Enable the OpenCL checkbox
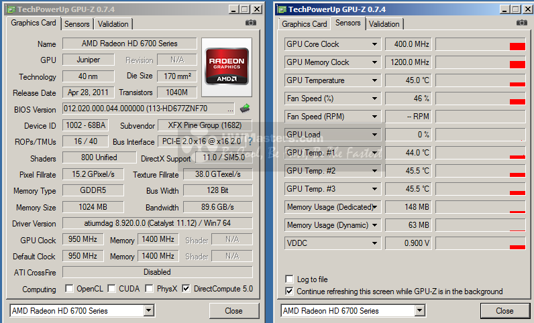534x323 pixels. click(x=69, y=289)
